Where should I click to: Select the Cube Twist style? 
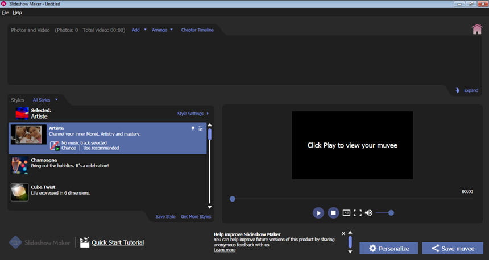(107, 192)
